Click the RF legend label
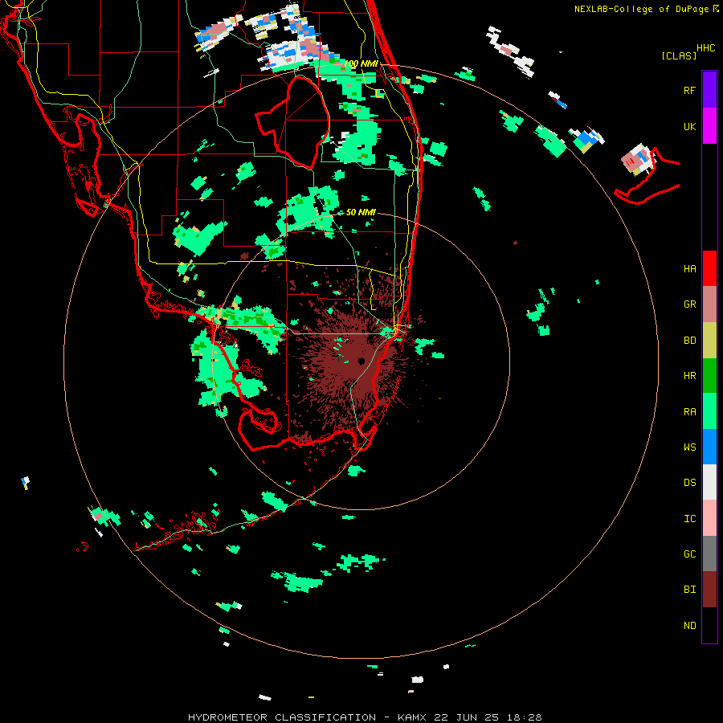 (689, 90)
